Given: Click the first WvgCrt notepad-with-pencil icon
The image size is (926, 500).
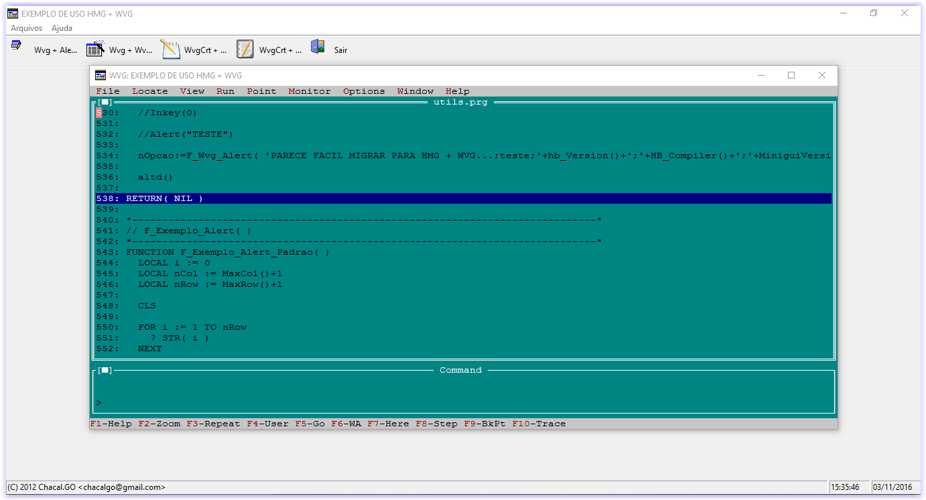Looking at the screenshot, I should tap(170, 49).
